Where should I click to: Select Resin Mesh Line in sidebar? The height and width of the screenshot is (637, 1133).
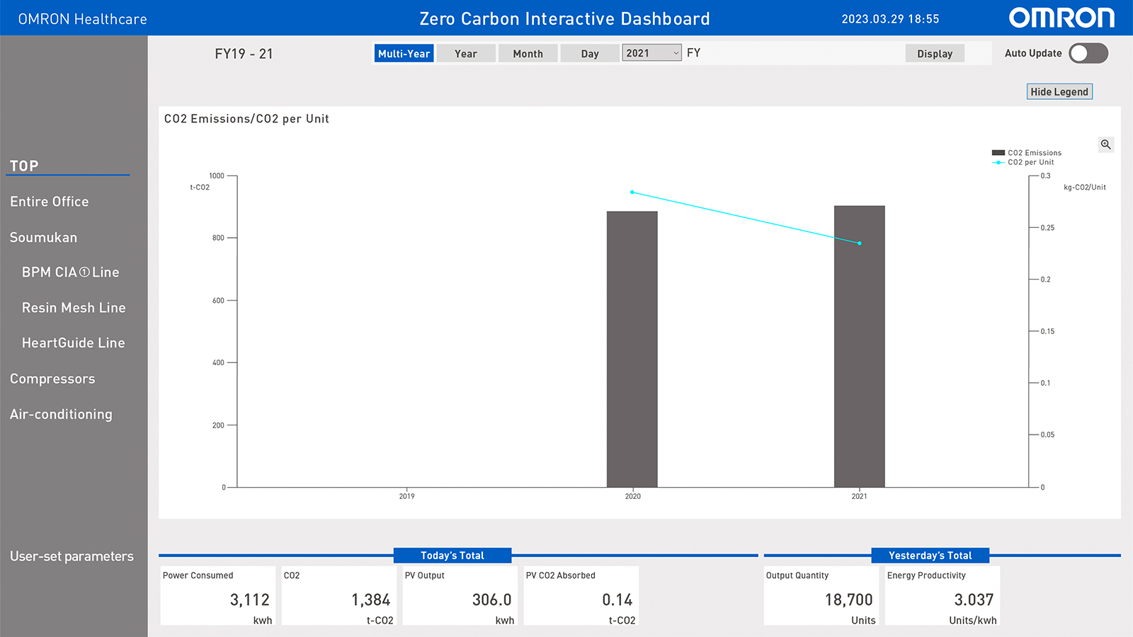[74, 308]
